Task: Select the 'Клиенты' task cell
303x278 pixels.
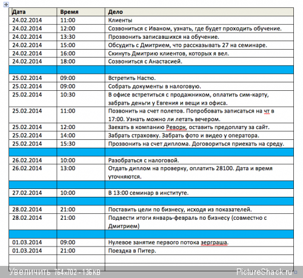Action: tap(199, 21)
